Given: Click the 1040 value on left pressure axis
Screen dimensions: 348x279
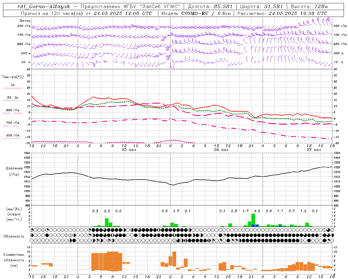Looking at the screenshot, I should click(27, 153).
